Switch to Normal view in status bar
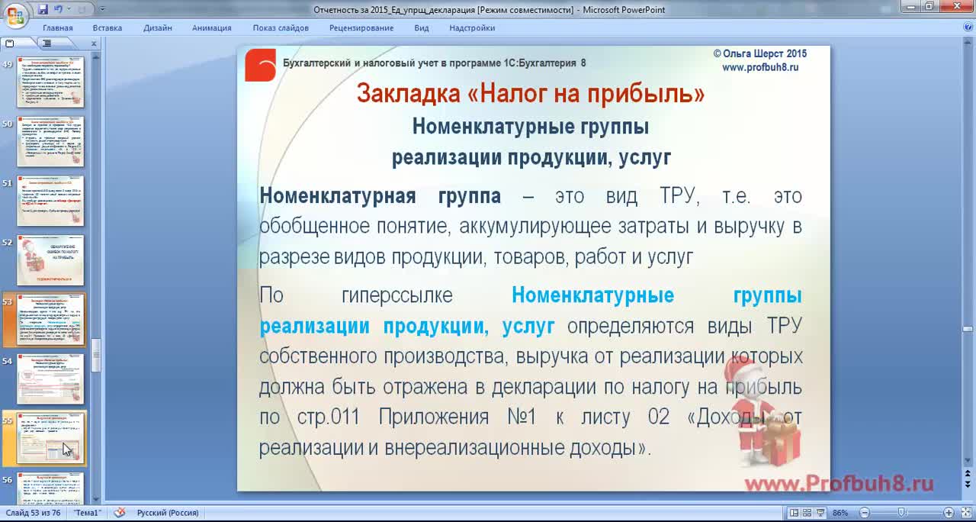The image size is (976, 522). (795, 513)
